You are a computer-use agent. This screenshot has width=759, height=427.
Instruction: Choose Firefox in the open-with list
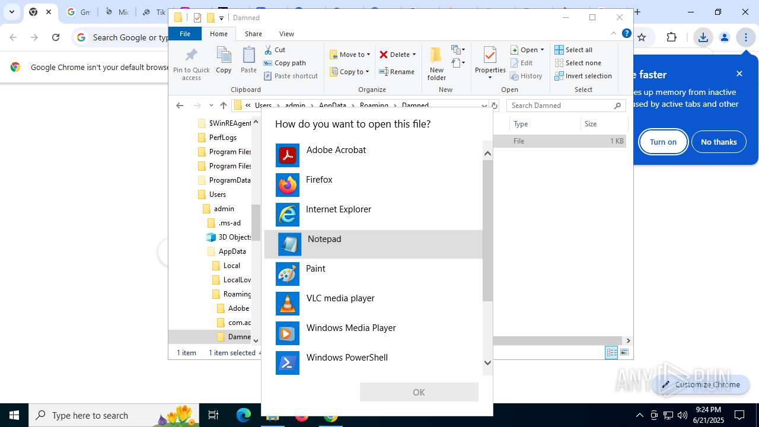[374, 185]
